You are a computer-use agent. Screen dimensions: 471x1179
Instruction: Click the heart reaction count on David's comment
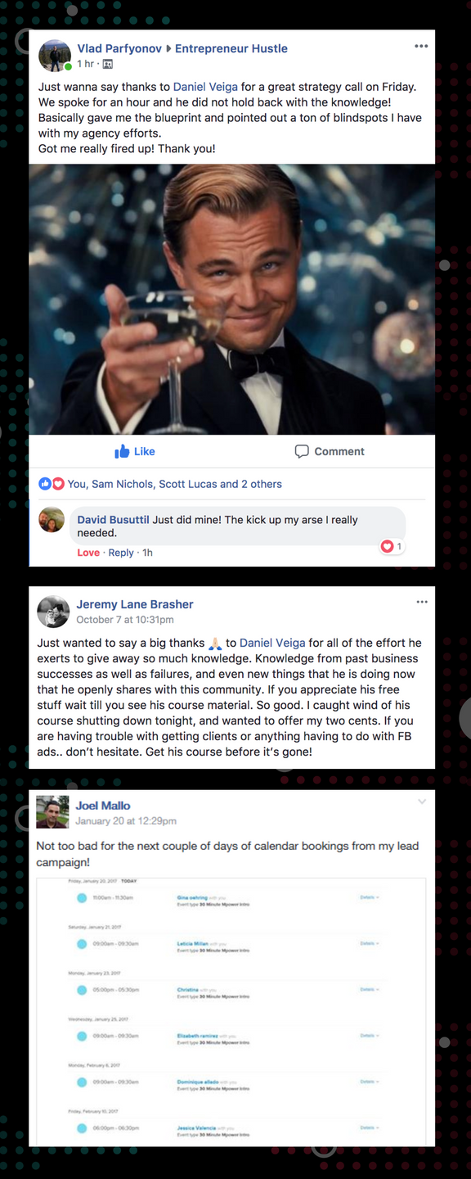point(392,546)
